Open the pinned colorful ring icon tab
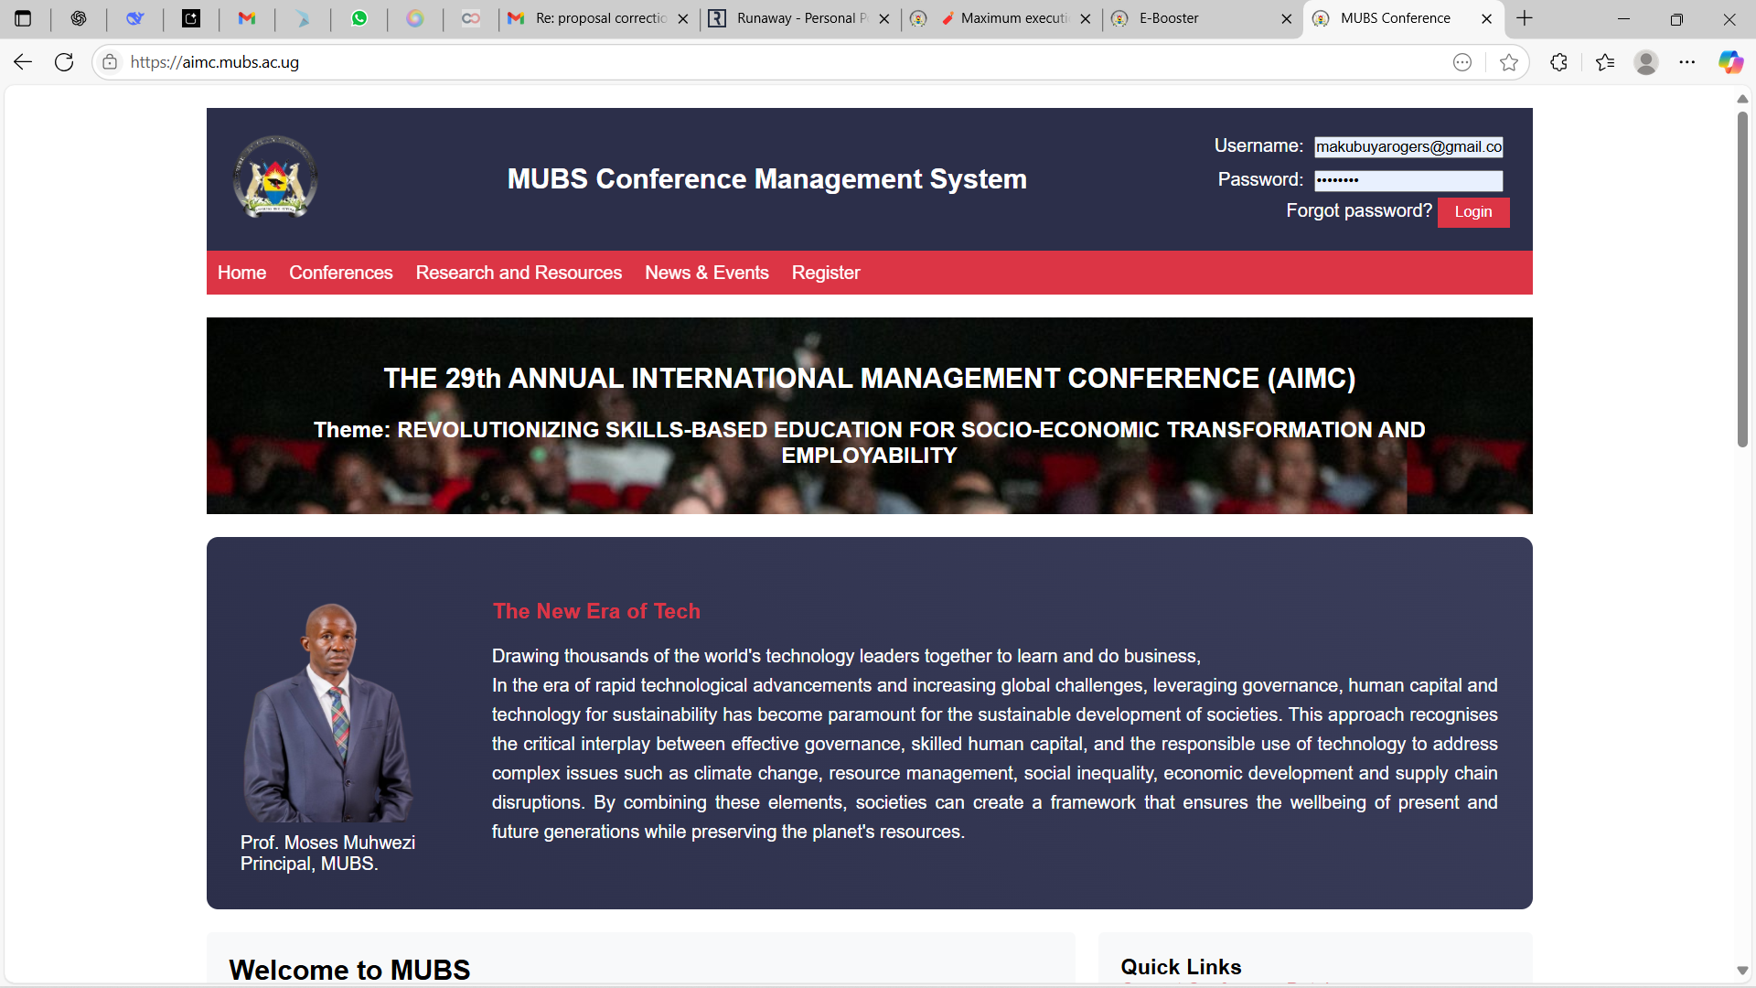 coord(415,18)
